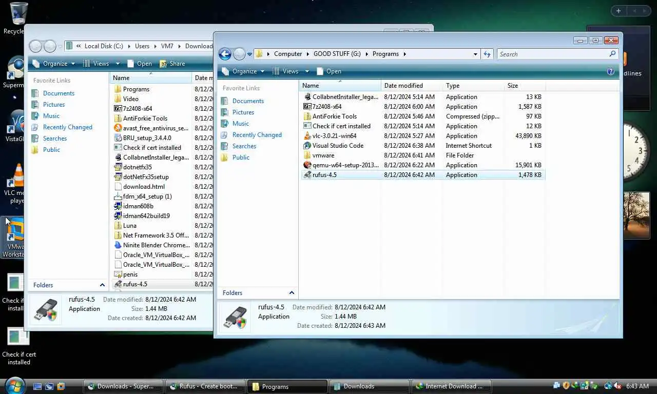Open Searches link in Downloads sidebar
Viewport: 657px width, 394px height.
(x=55, y=139)
